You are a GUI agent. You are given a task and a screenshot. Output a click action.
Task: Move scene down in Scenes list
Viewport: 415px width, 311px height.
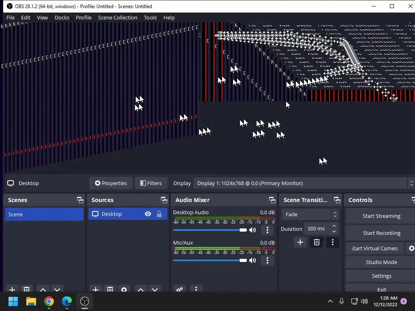[x=57, y=289]
